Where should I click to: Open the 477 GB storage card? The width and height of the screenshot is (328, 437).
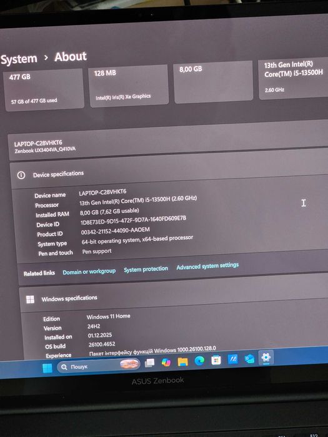pyautogui.click(x=44, y=90)
